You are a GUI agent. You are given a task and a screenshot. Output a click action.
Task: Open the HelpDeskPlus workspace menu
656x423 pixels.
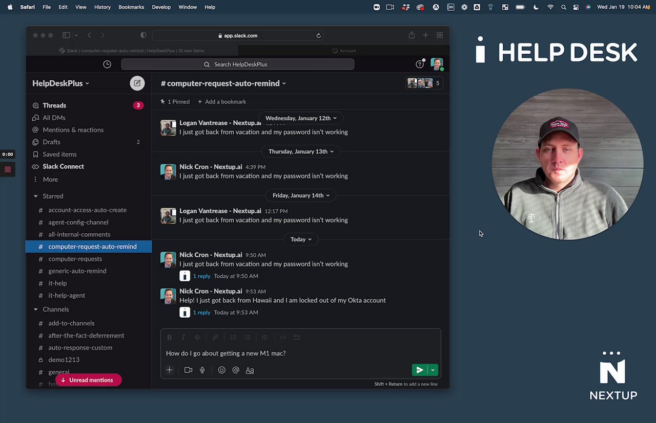[x=60, y=83]
